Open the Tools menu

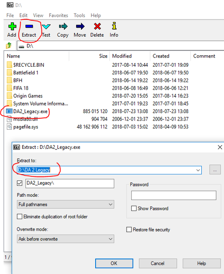tap(79, 16)
